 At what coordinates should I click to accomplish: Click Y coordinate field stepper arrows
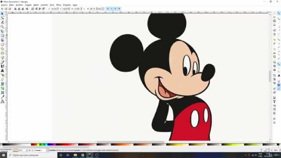69,9
